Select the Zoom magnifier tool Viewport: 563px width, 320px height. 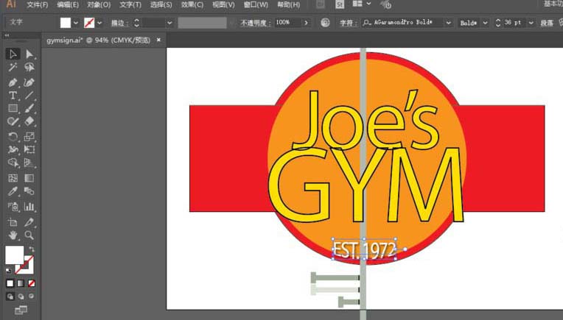coord(29,235)
